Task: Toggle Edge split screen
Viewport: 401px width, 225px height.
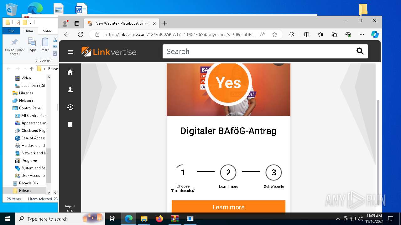Action: point(307,34)
